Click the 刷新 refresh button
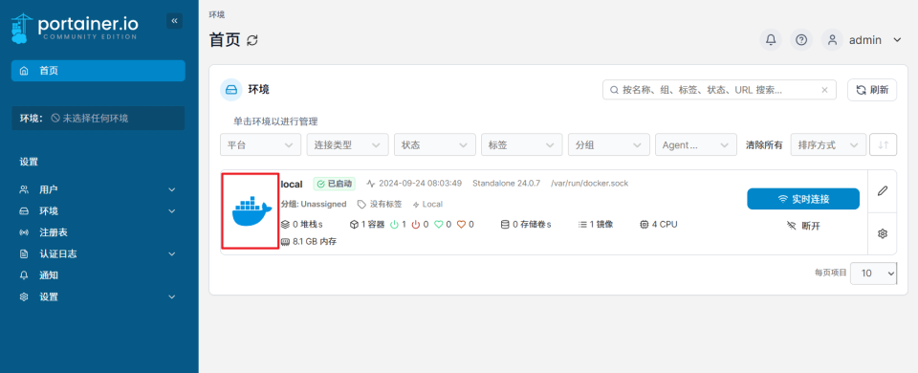 (x=872, y=90)
